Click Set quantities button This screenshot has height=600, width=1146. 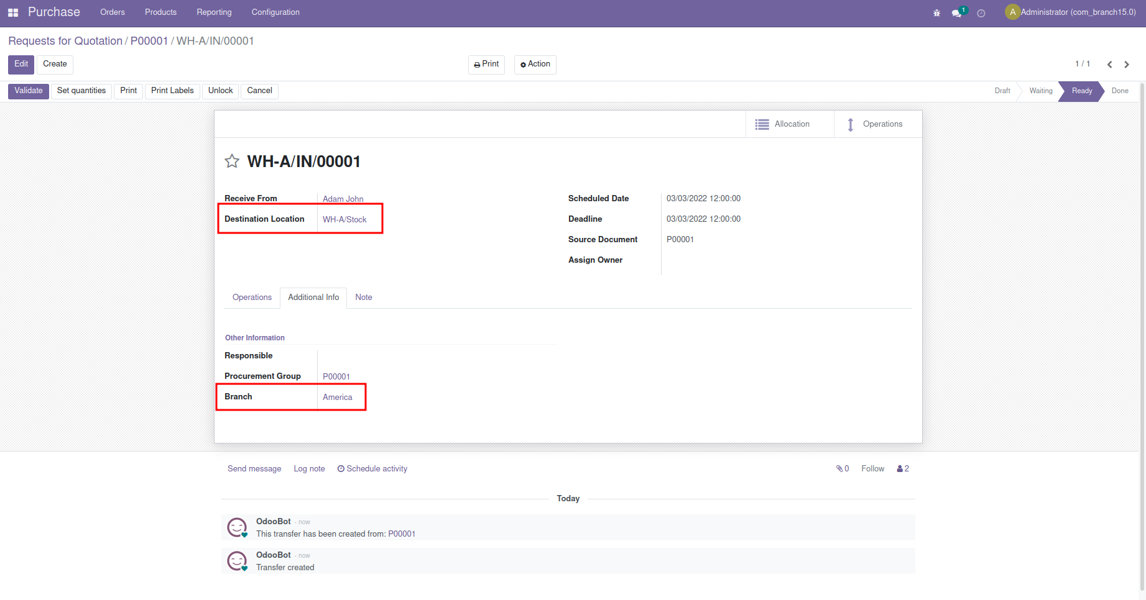(x=81, y=91)
